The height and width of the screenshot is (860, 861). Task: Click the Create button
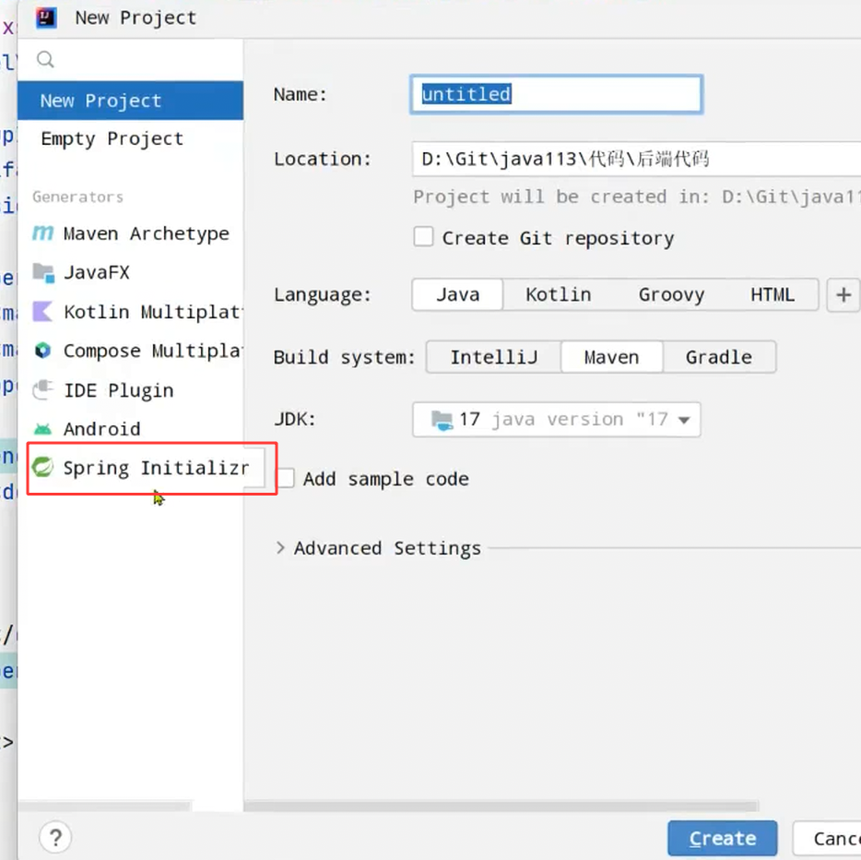click(x=722, y=838)
